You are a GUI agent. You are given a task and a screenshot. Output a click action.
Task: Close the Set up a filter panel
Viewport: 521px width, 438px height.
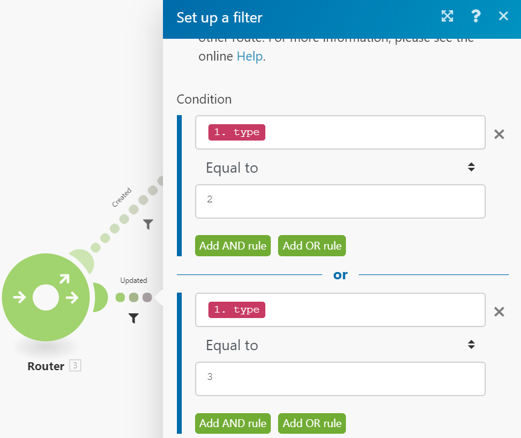click(503, 16)
